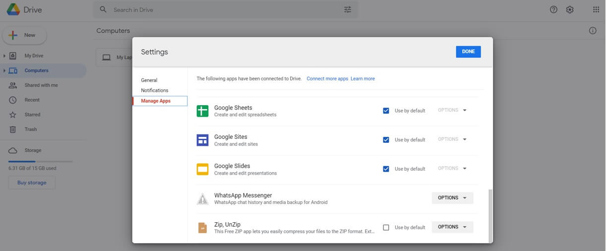Click the Google Sites app icon

(202, 140)
